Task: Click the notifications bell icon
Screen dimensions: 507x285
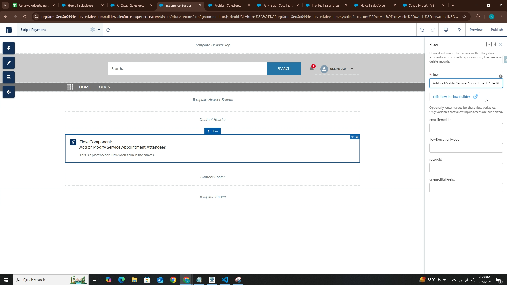Action: [x=312, y=69]
